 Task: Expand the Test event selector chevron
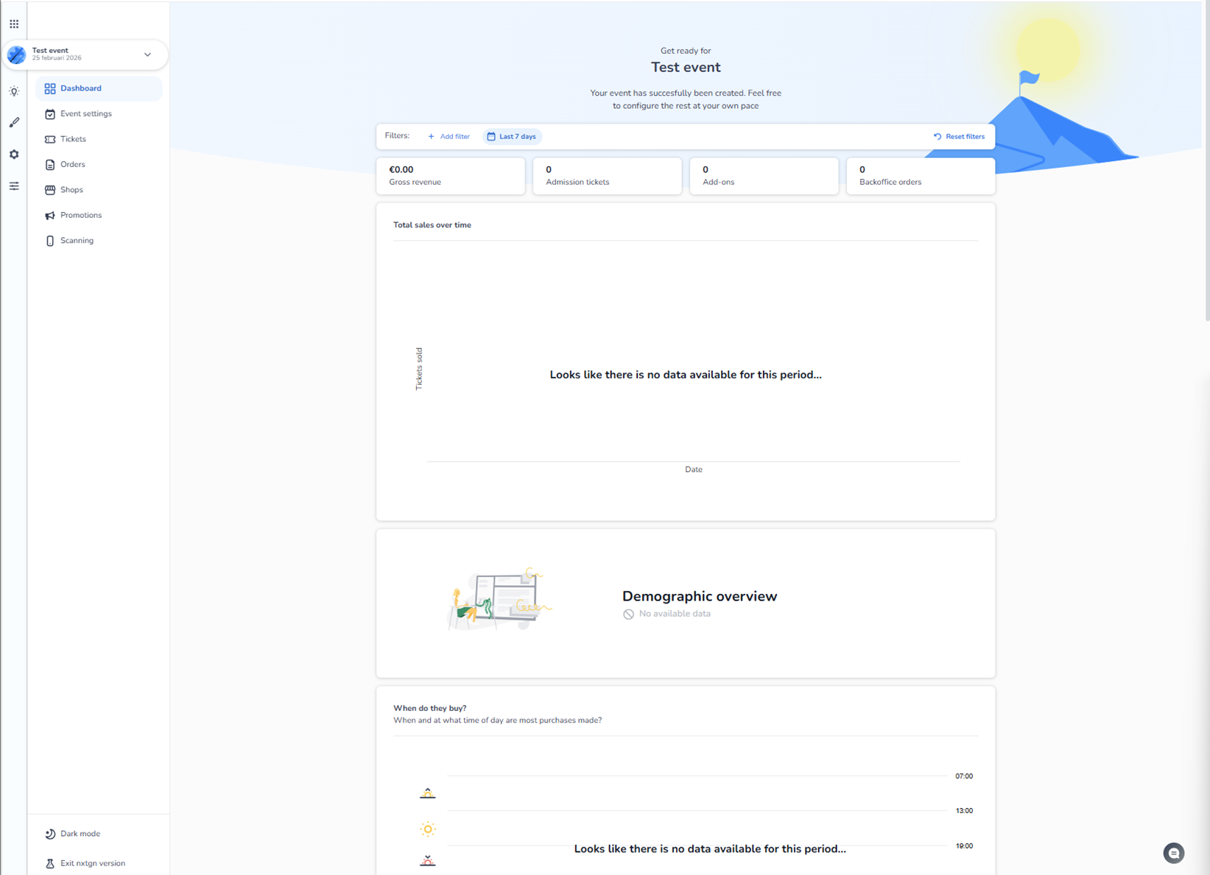click(147, 54)
